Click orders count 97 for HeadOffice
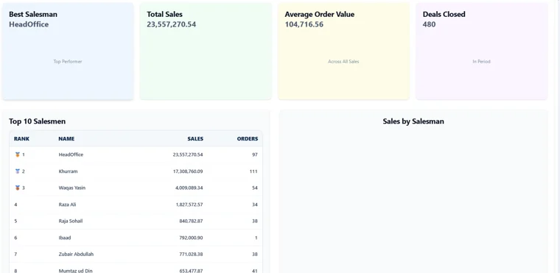This screenshot has height=273, width=560. [x=255, y=155]
